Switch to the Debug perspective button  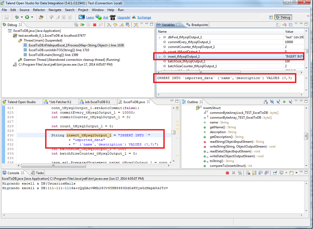(x=283, y=17)
